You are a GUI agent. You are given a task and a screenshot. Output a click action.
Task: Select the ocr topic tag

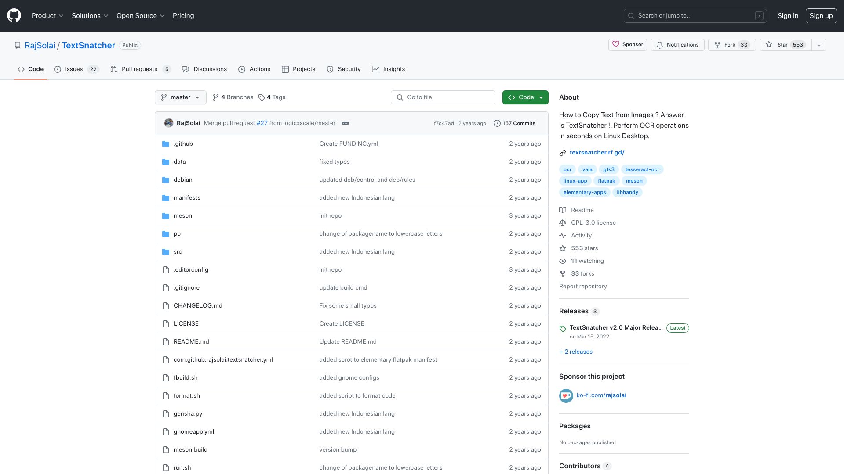pyautogui.click(x=568, y=169)
